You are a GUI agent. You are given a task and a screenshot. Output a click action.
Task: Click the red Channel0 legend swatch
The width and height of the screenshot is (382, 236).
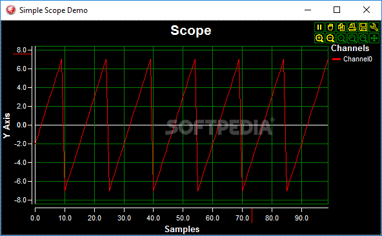click(336, 59)
